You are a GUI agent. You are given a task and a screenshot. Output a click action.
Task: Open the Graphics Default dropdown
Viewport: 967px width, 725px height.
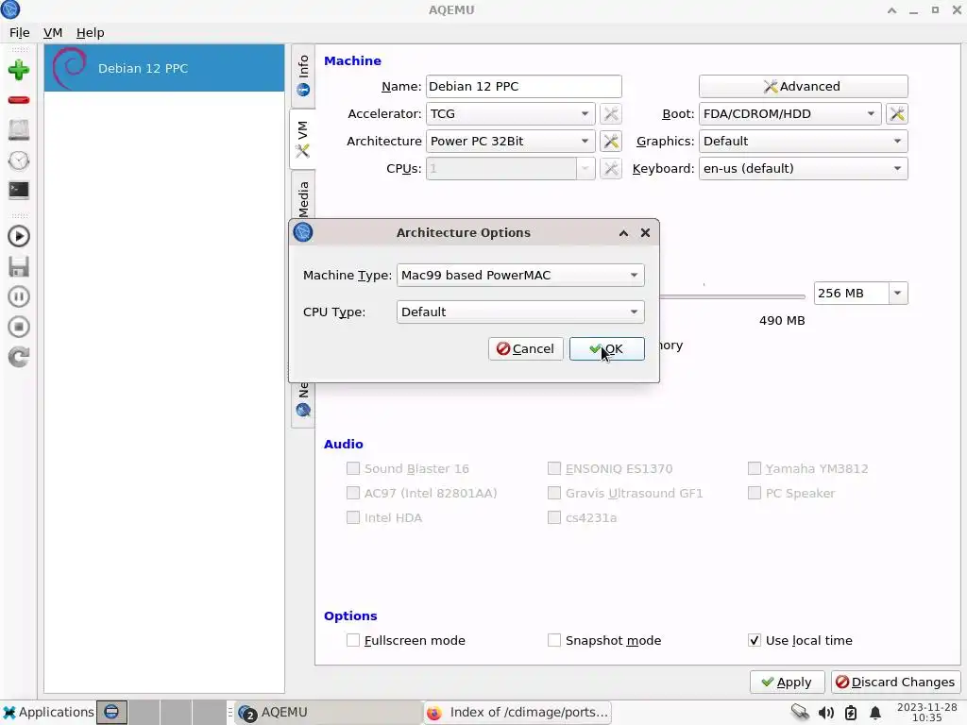coord(803,142)
